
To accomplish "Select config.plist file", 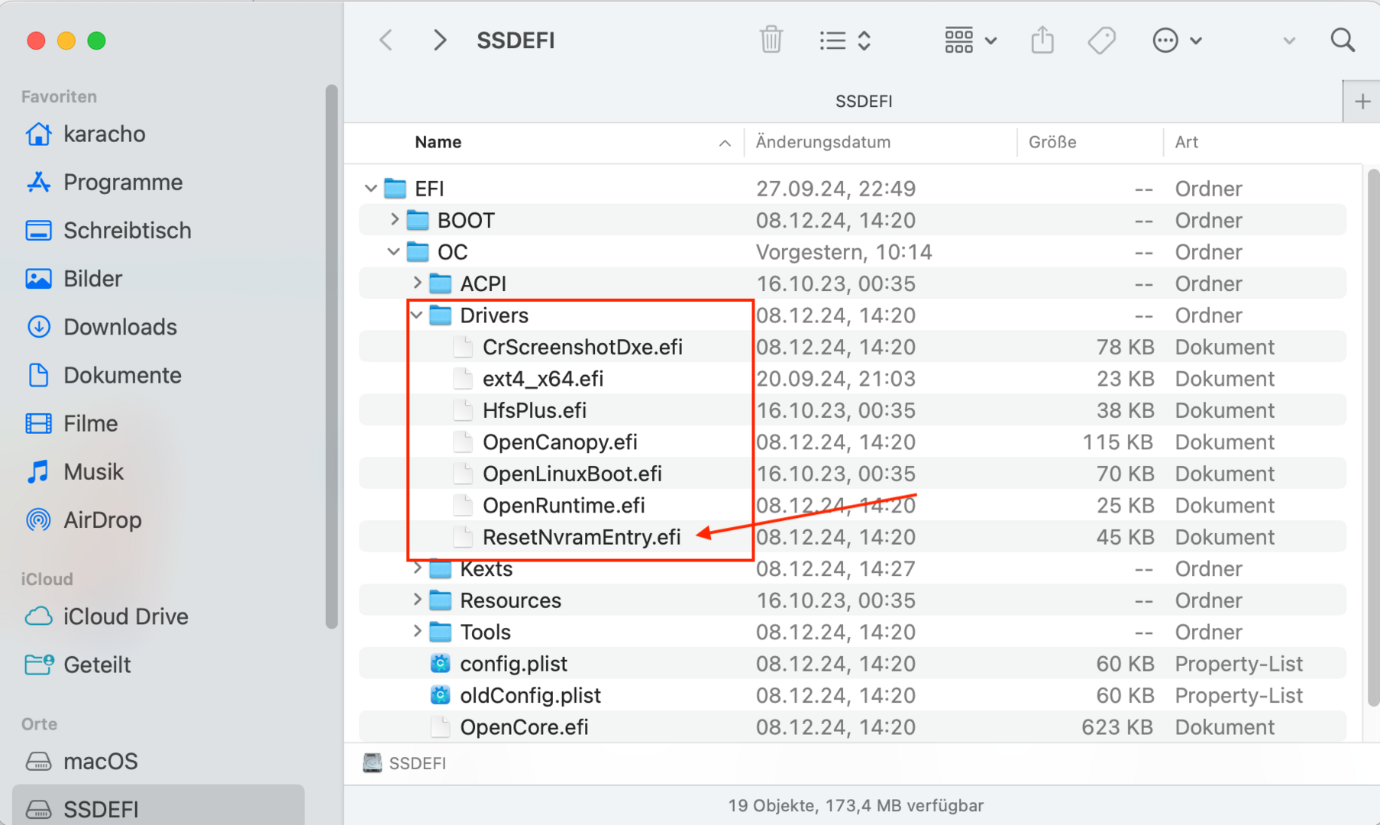I will 852,664.
